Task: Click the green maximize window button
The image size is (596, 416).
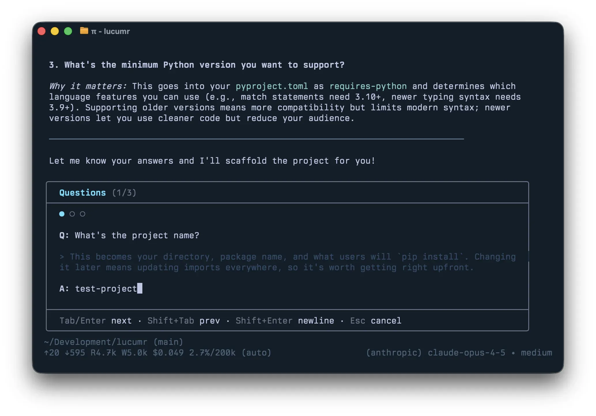Action: coord(68,31)
